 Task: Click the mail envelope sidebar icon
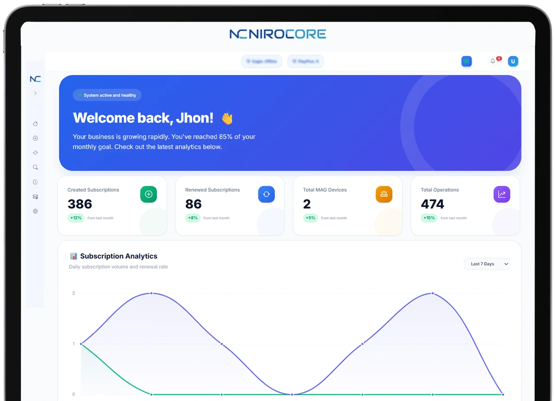(x=36, y=197)
